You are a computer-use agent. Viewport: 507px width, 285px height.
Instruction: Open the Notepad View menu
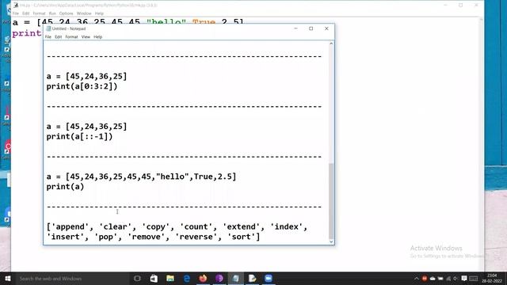pos(86,37)
